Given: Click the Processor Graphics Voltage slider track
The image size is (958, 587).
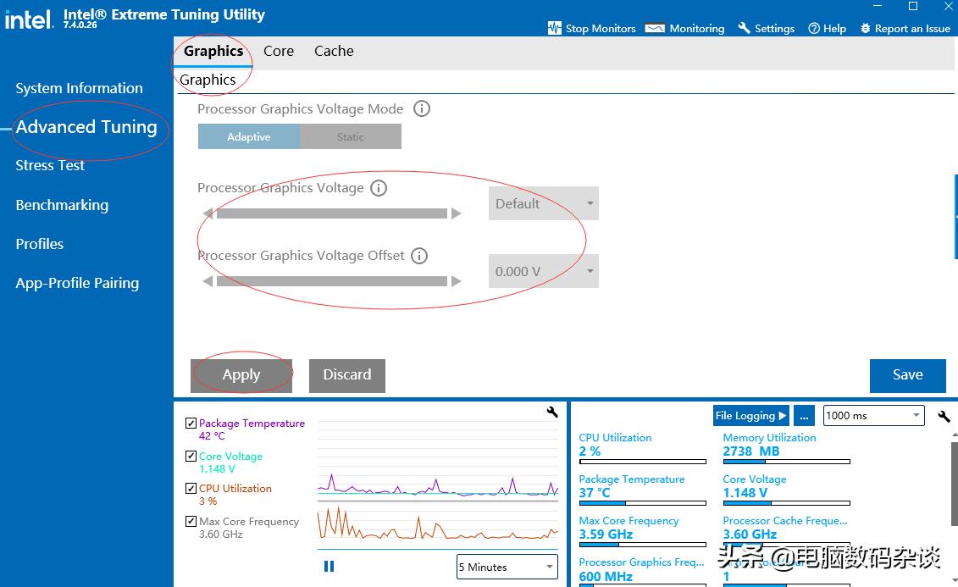Looking at the screenshot, I should (x=332, y=213).
